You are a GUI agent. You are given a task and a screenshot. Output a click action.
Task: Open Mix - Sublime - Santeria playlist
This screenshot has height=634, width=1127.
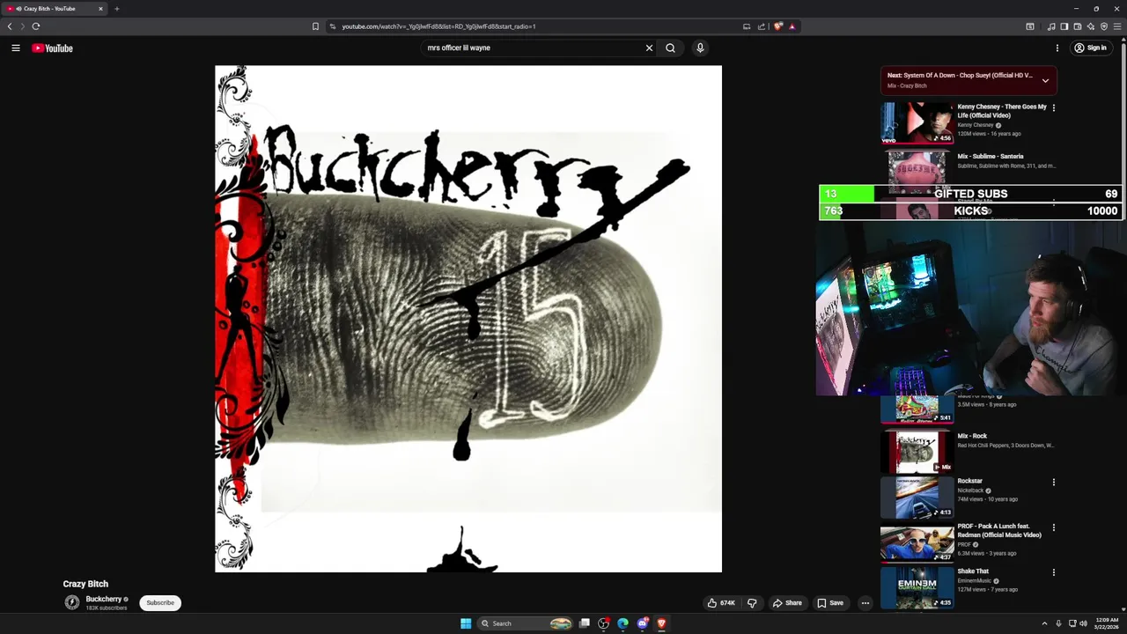pos(990,157)
